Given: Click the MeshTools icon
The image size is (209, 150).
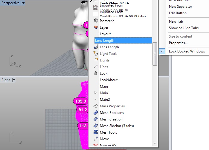Looking at the screenshot, I should click(96, 132).
